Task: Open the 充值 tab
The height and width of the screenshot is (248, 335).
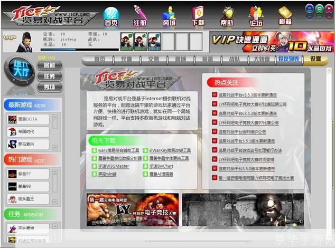Action: click(x=126, y=59)
